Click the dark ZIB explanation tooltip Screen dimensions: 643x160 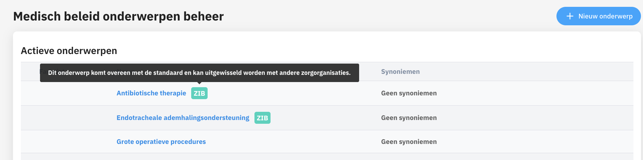(199, 73)
